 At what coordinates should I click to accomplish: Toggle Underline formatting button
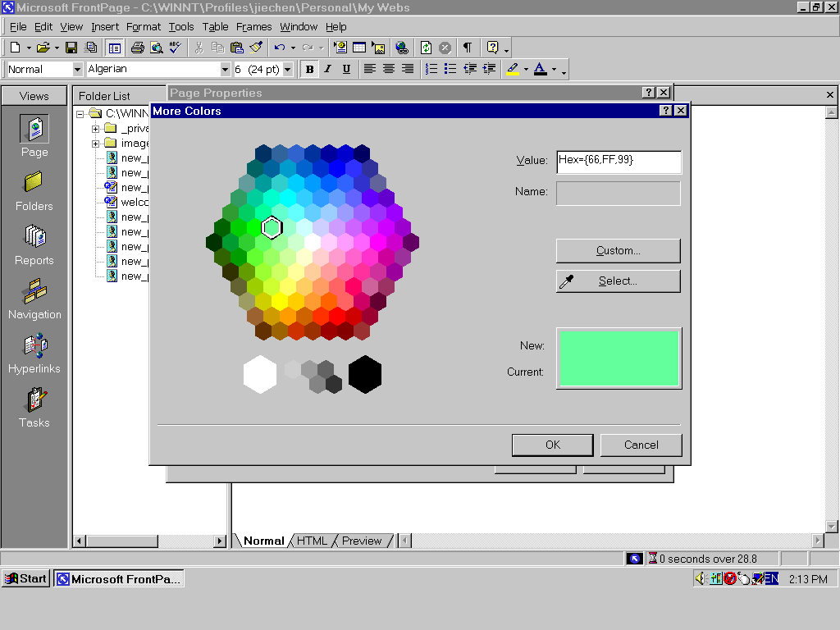click(x=346, y=70)
